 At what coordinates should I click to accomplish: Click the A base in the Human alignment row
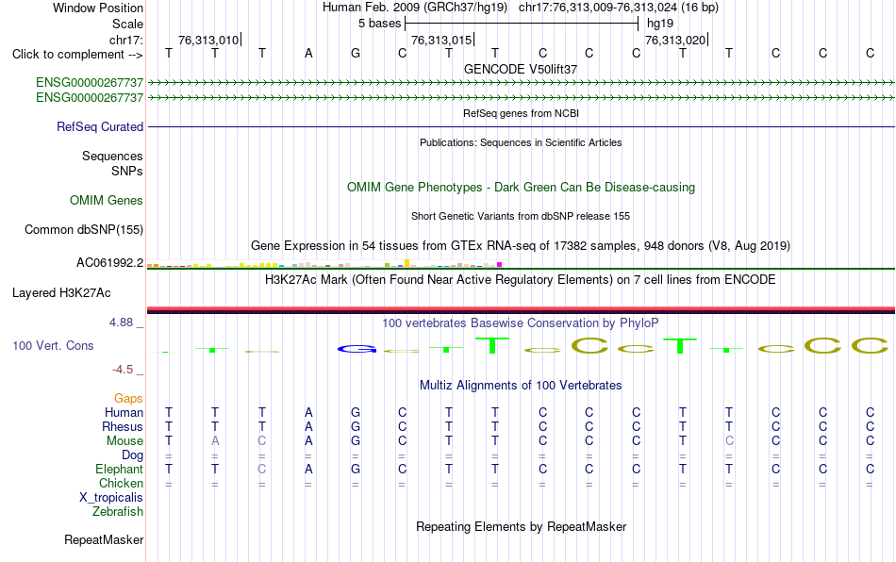[x=308, y=412]
